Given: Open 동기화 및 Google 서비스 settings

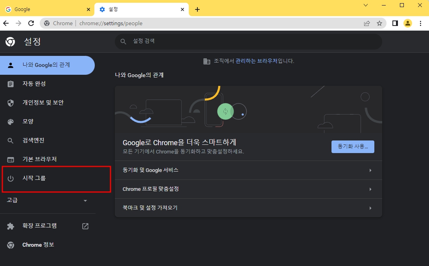Looking at the screenshot, I should tap(249, 170).
